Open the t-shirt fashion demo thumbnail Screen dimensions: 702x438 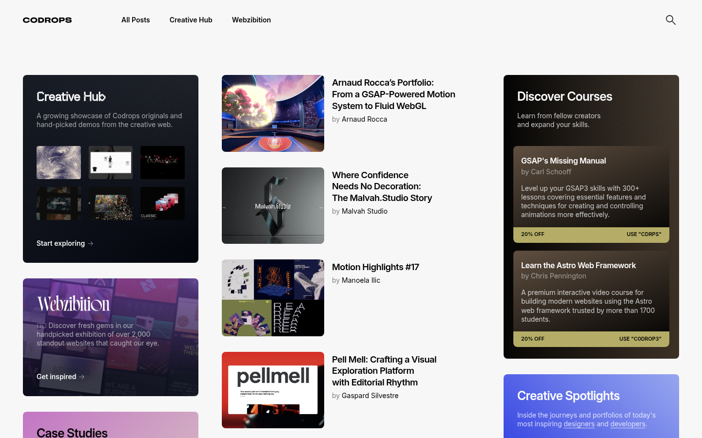point(111,163)
